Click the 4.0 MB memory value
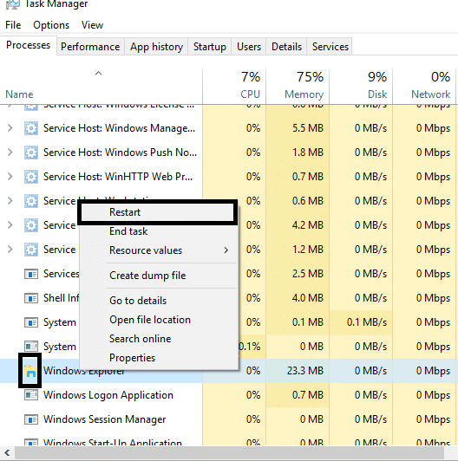Image resolution: width=458 pixels, height=461 pixels. click(308, 298)
